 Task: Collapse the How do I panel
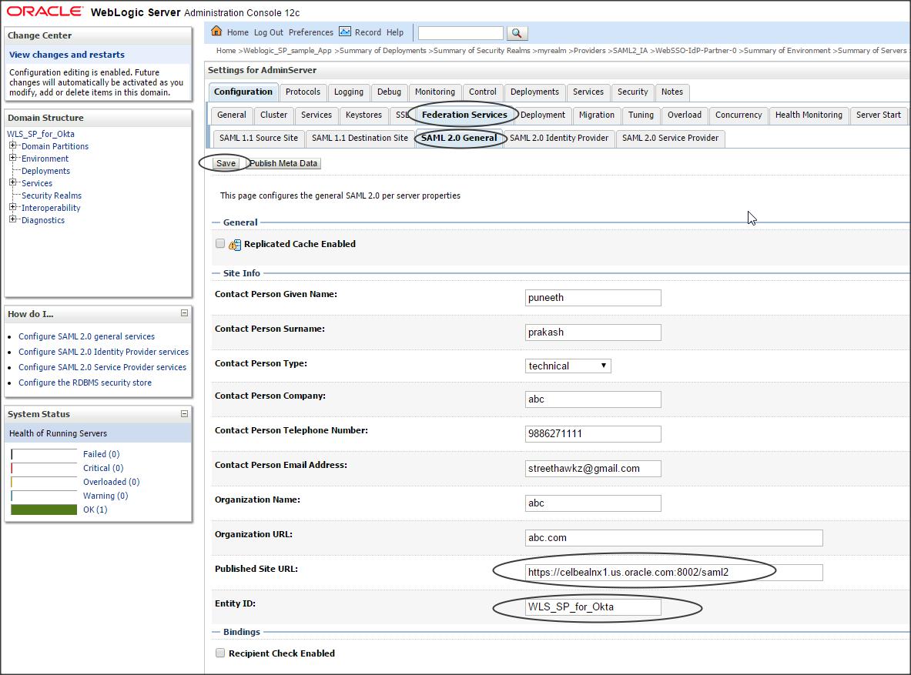(184, 313)
